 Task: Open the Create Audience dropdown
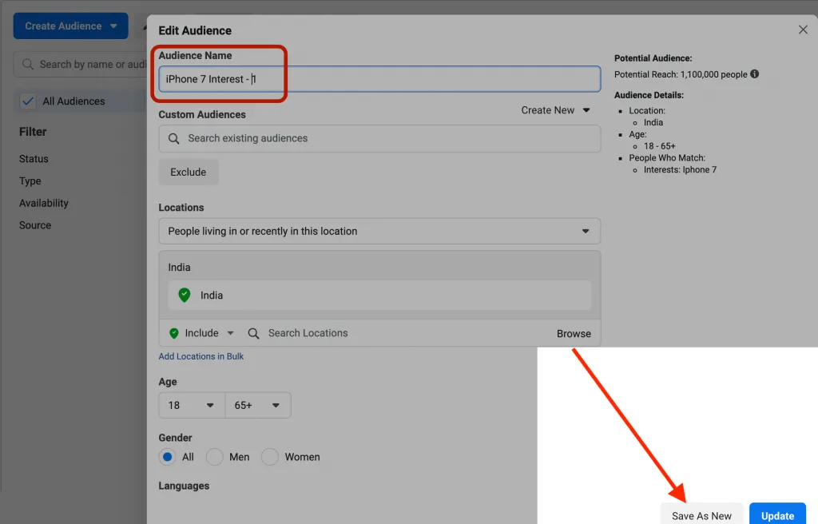[70, 26]
